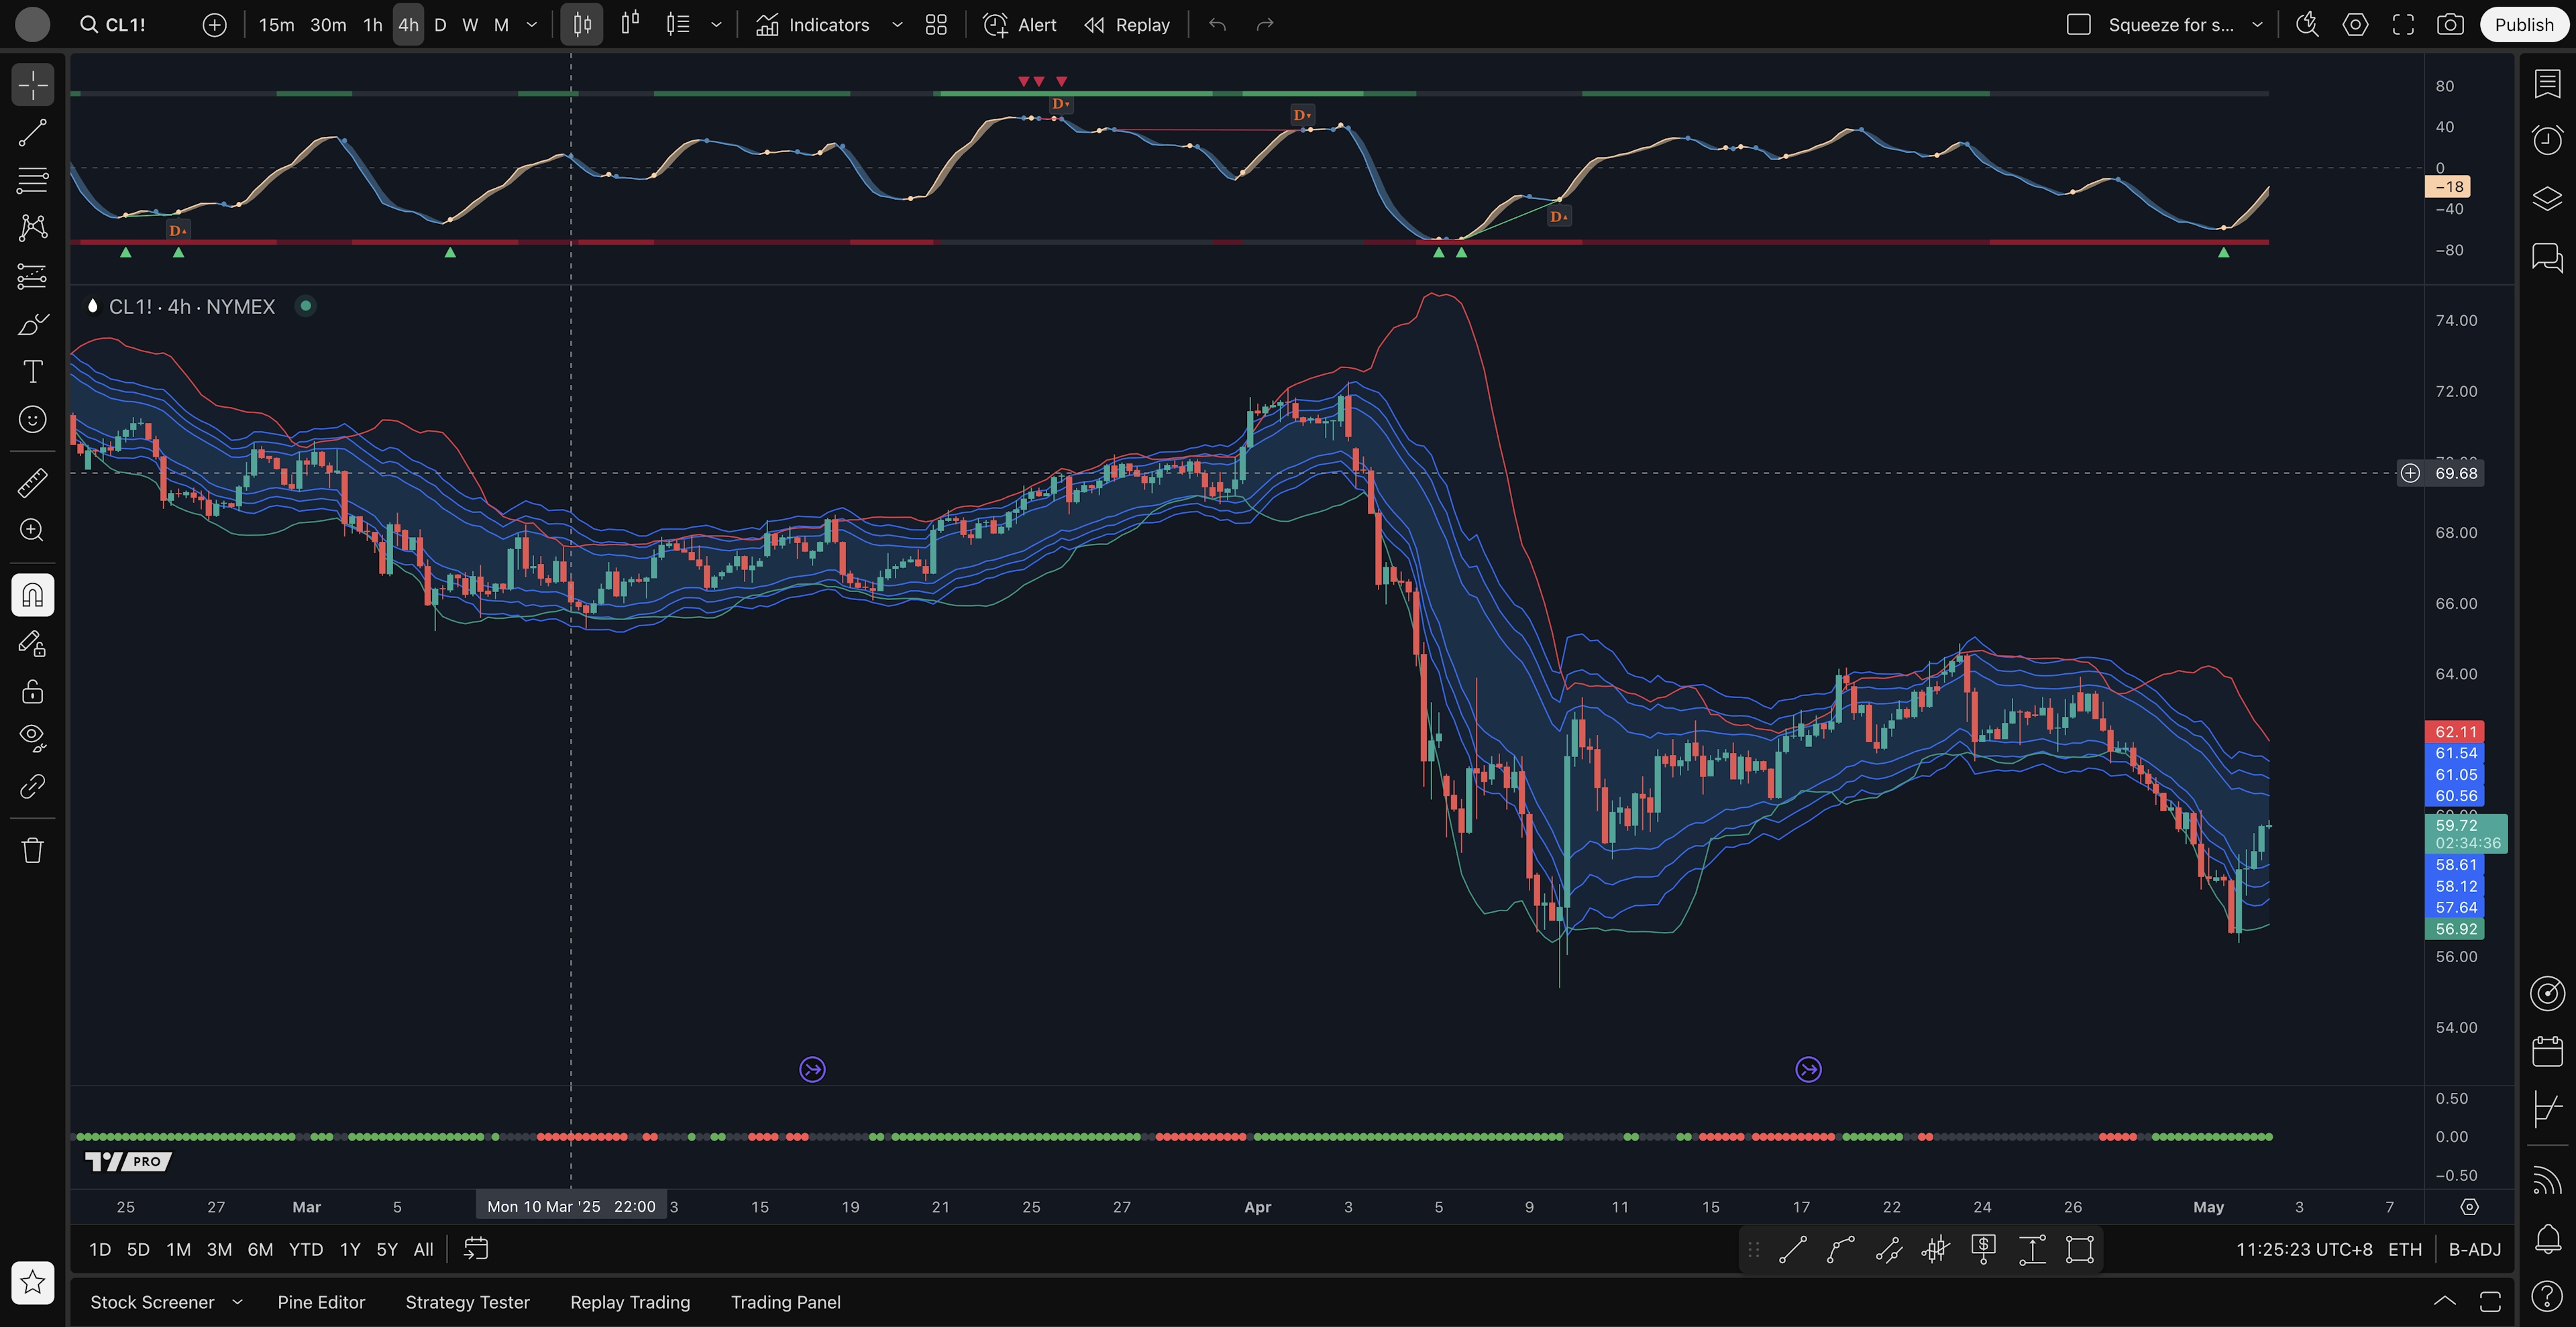Expand the timeframe interval dropdown arrow
Image resolution: width=2576 pixels, height=1327 pixels.
532,25
